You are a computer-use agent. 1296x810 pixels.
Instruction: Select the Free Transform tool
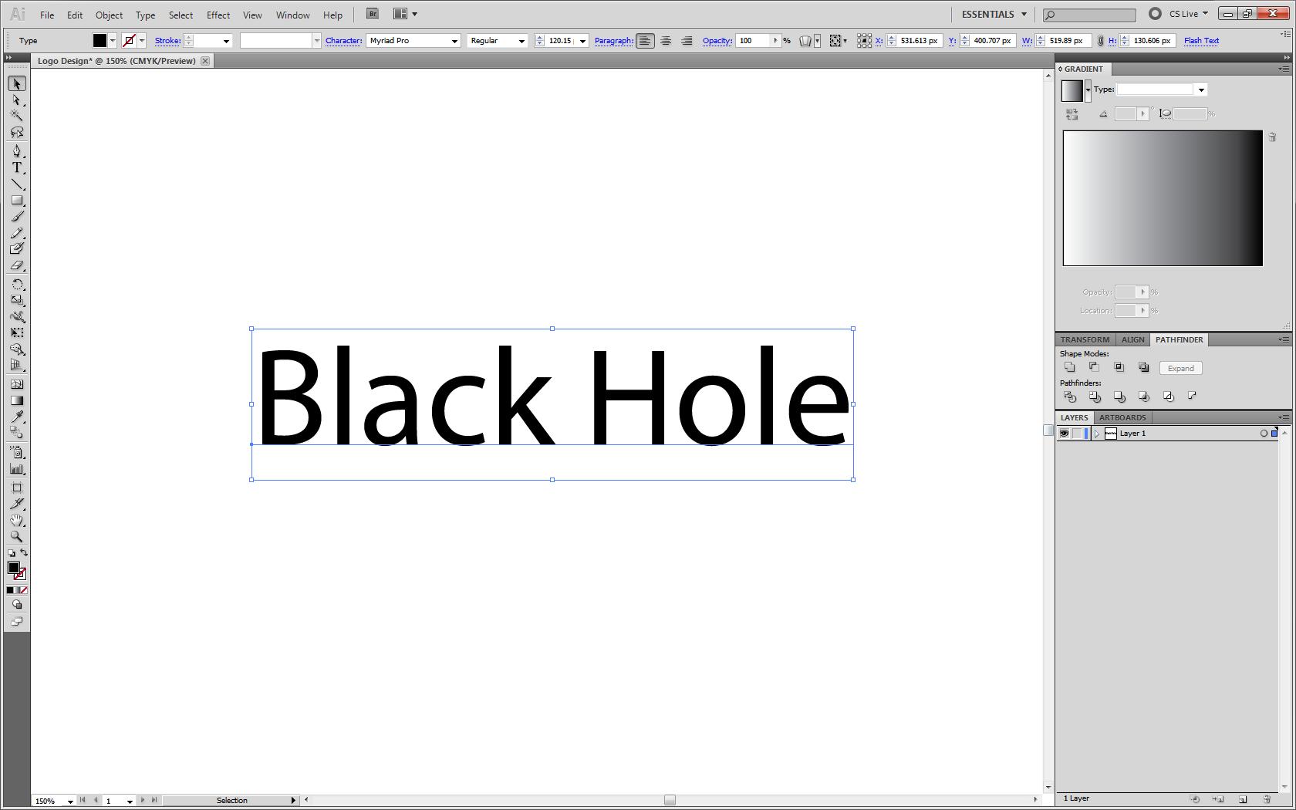pyautogui.click(x=17, y=332)
